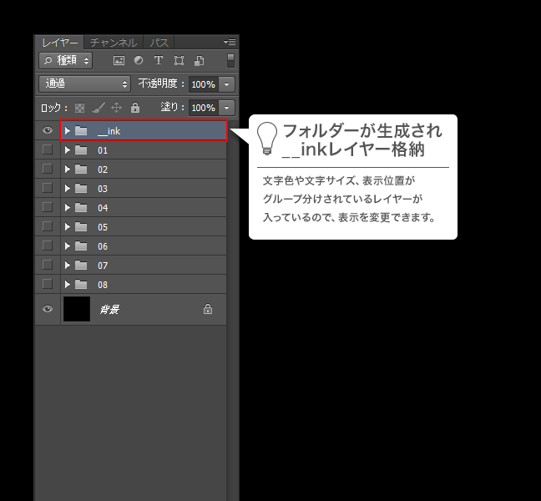Select the 背景 layer thumbnail
This screenshot has height=501, width=541.
tap(78, 309)
